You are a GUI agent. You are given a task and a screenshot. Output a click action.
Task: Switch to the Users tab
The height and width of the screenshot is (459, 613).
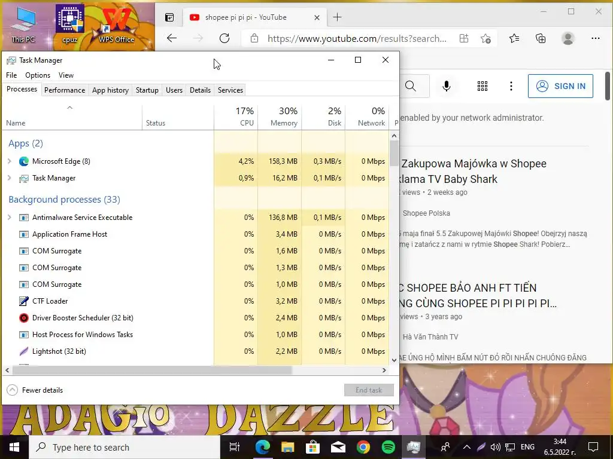click(x=174, y=90)
